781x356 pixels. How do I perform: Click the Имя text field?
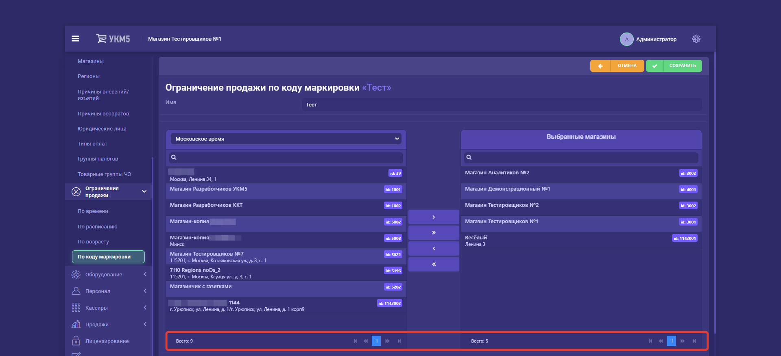click(501, 105)
